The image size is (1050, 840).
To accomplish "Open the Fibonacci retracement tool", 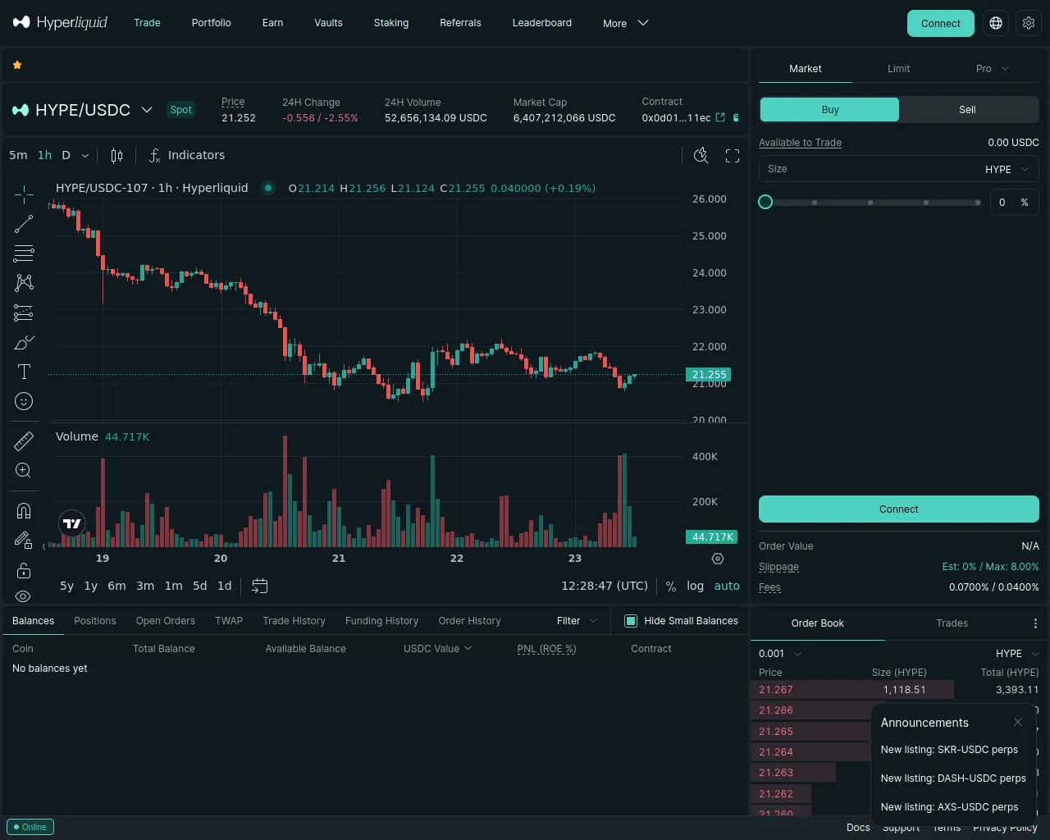I will point(24,253).
